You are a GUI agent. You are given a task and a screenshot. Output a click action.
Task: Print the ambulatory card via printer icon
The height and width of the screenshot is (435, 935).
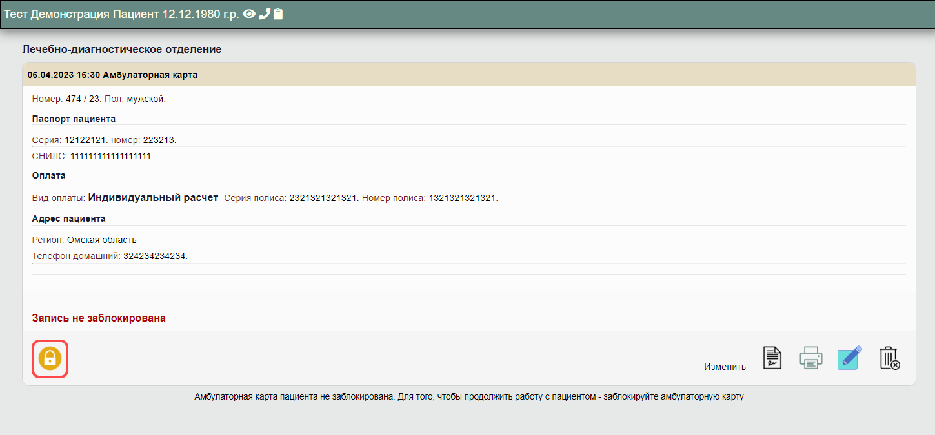coord(810,358)
